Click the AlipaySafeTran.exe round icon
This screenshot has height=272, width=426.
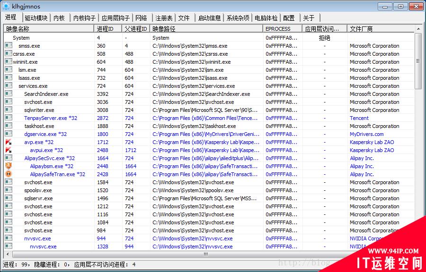pos(9,174)
